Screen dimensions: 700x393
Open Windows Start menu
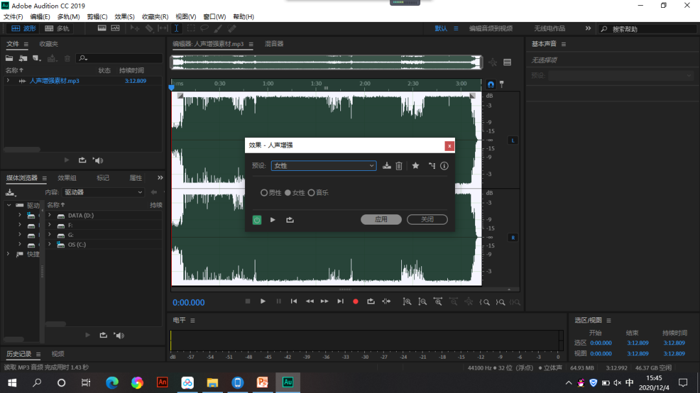click(12, 382)
